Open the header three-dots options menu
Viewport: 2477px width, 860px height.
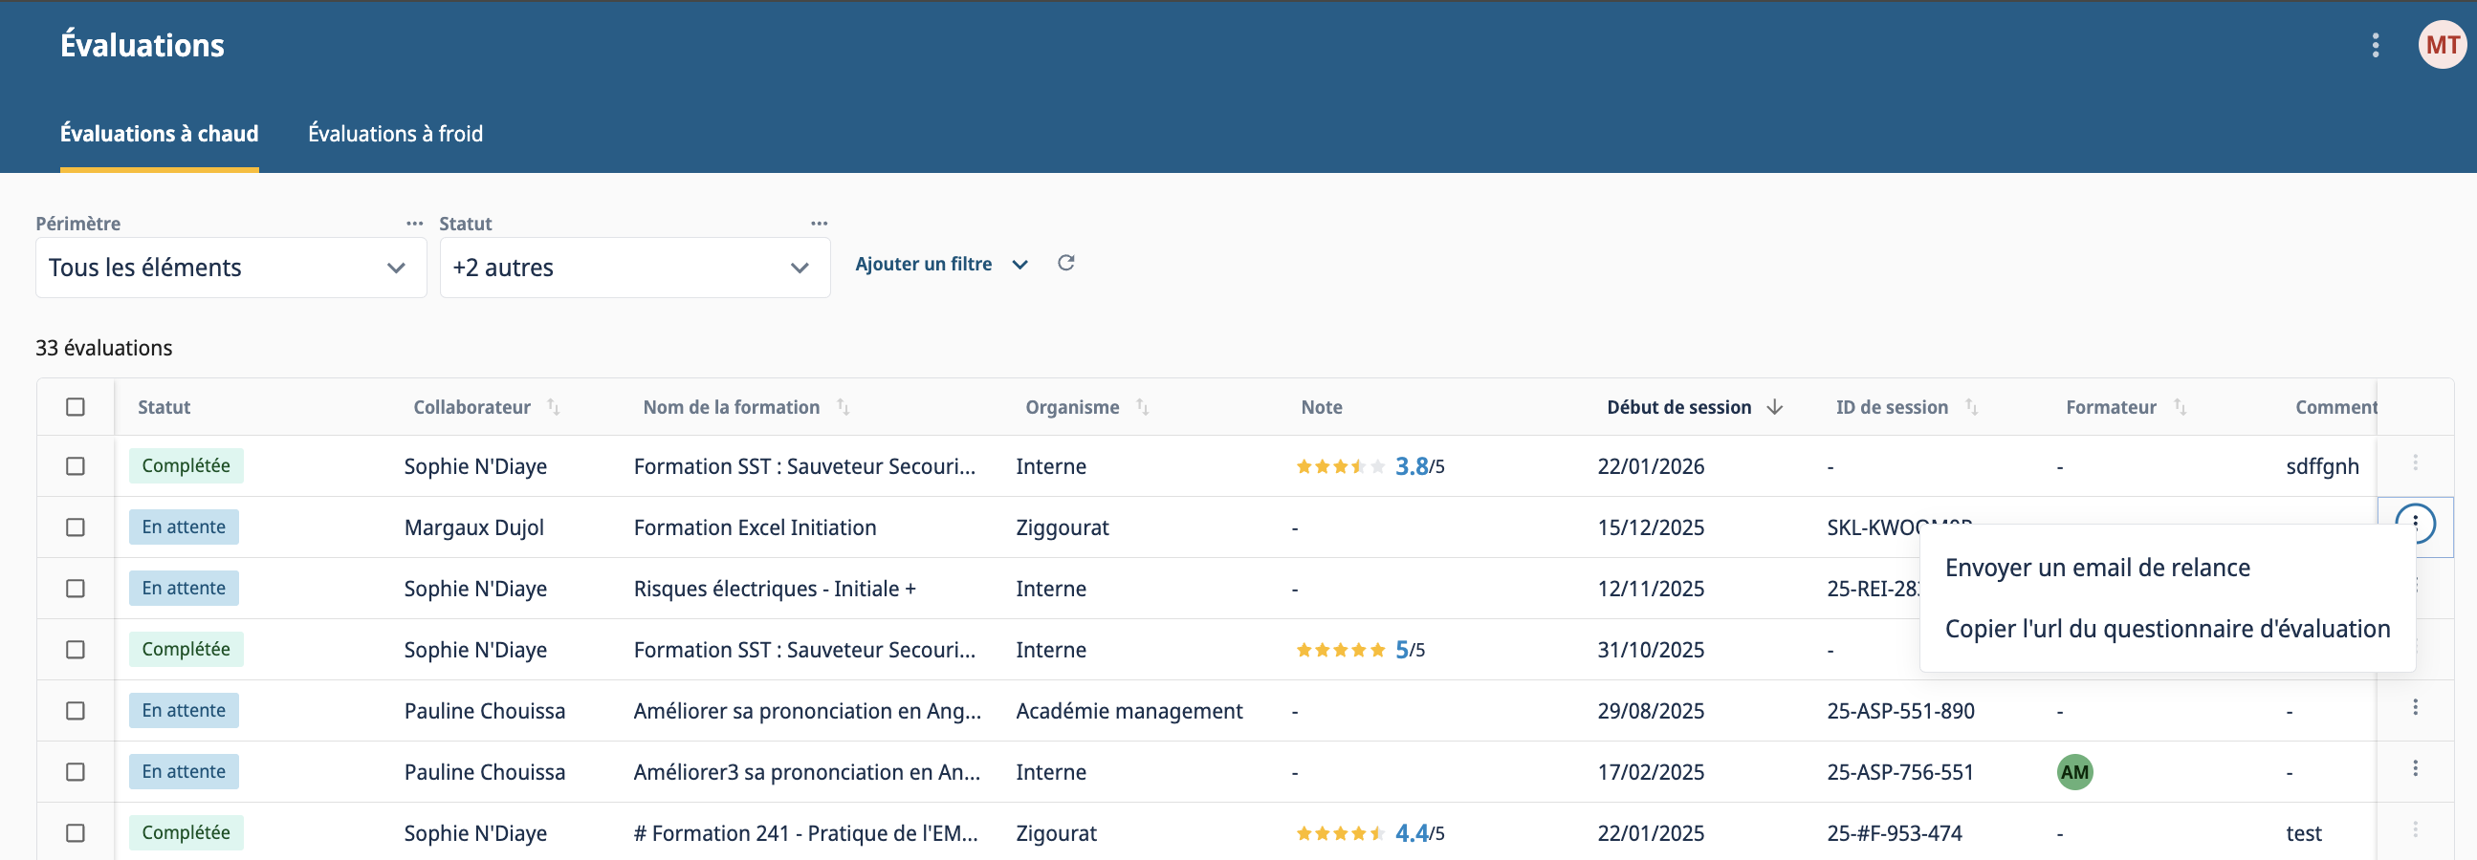tap(2375, 45)
